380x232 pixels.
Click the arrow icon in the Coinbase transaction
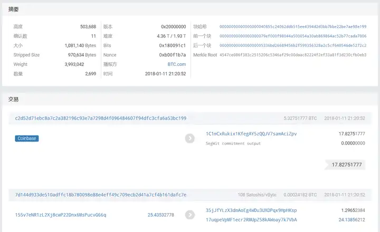[x=190, y=138]
